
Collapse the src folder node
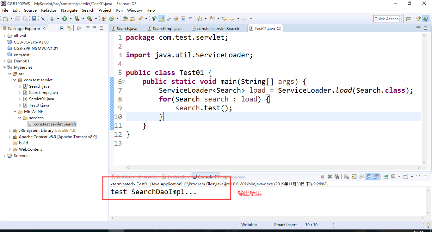coord(9,73)
